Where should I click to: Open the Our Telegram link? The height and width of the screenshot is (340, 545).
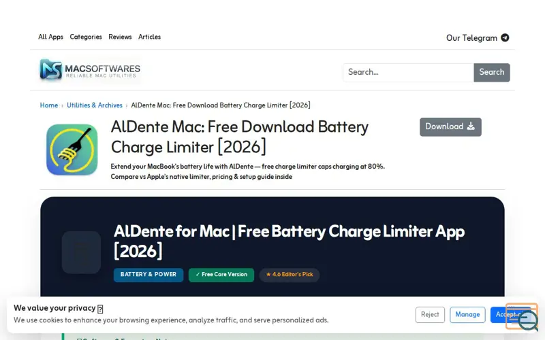[x=478, y=38]
